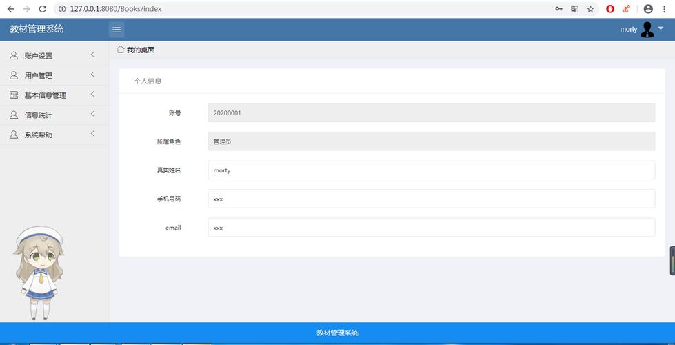Click the 真实姓名 input field

click(x=431, y=170)
